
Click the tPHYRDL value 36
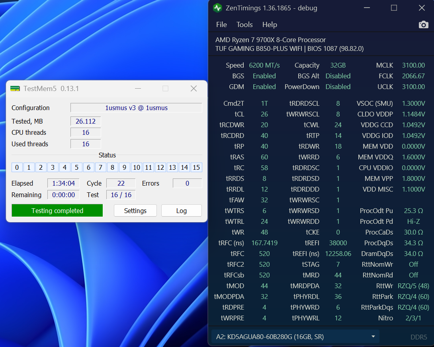(338, 297)
